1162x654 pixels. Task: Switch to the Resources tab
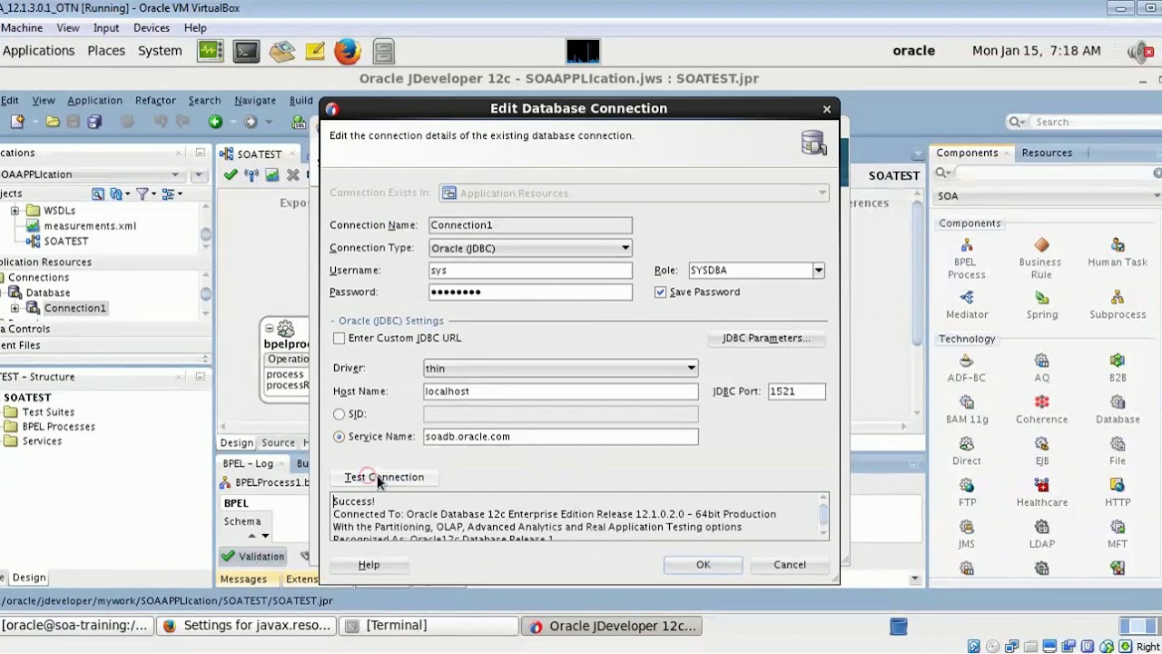[x=1047, y=153]
